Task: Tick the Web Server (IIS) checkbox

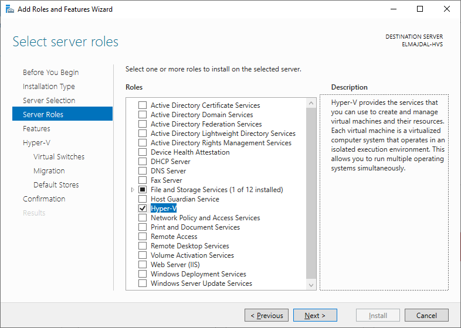Action: (142, 265)
